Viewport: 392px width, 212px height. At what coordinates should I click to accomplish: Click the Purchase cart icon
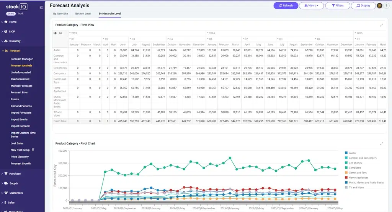pyautogui.click(x=6, y=173)
